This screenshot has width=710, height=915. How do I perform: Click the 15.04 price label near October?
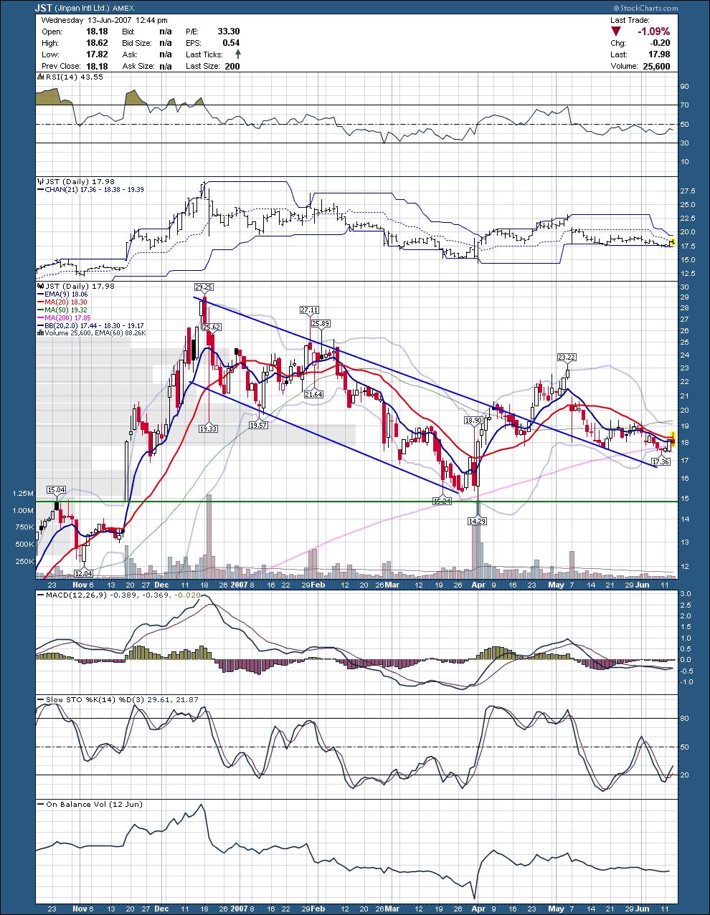tap(56, 489)
